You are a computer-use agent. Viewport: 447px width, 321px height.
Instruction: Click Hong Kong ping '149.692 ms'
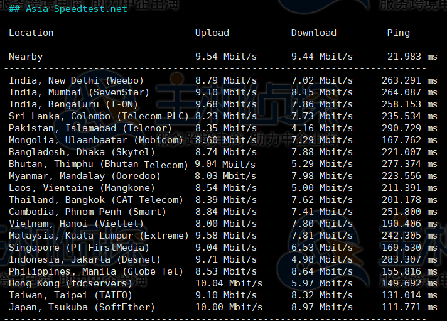(410, 285)
